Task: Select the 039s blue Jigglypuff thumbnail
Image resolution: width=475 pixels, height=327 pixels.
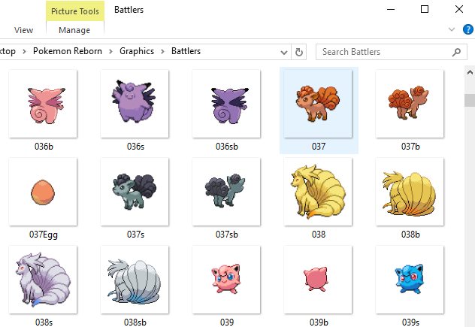Action: pyautogui.click(x=410, y=280)
